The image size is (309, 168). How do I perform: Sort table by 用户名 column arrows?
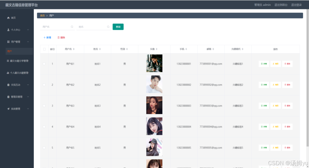[x=74, y=49]
